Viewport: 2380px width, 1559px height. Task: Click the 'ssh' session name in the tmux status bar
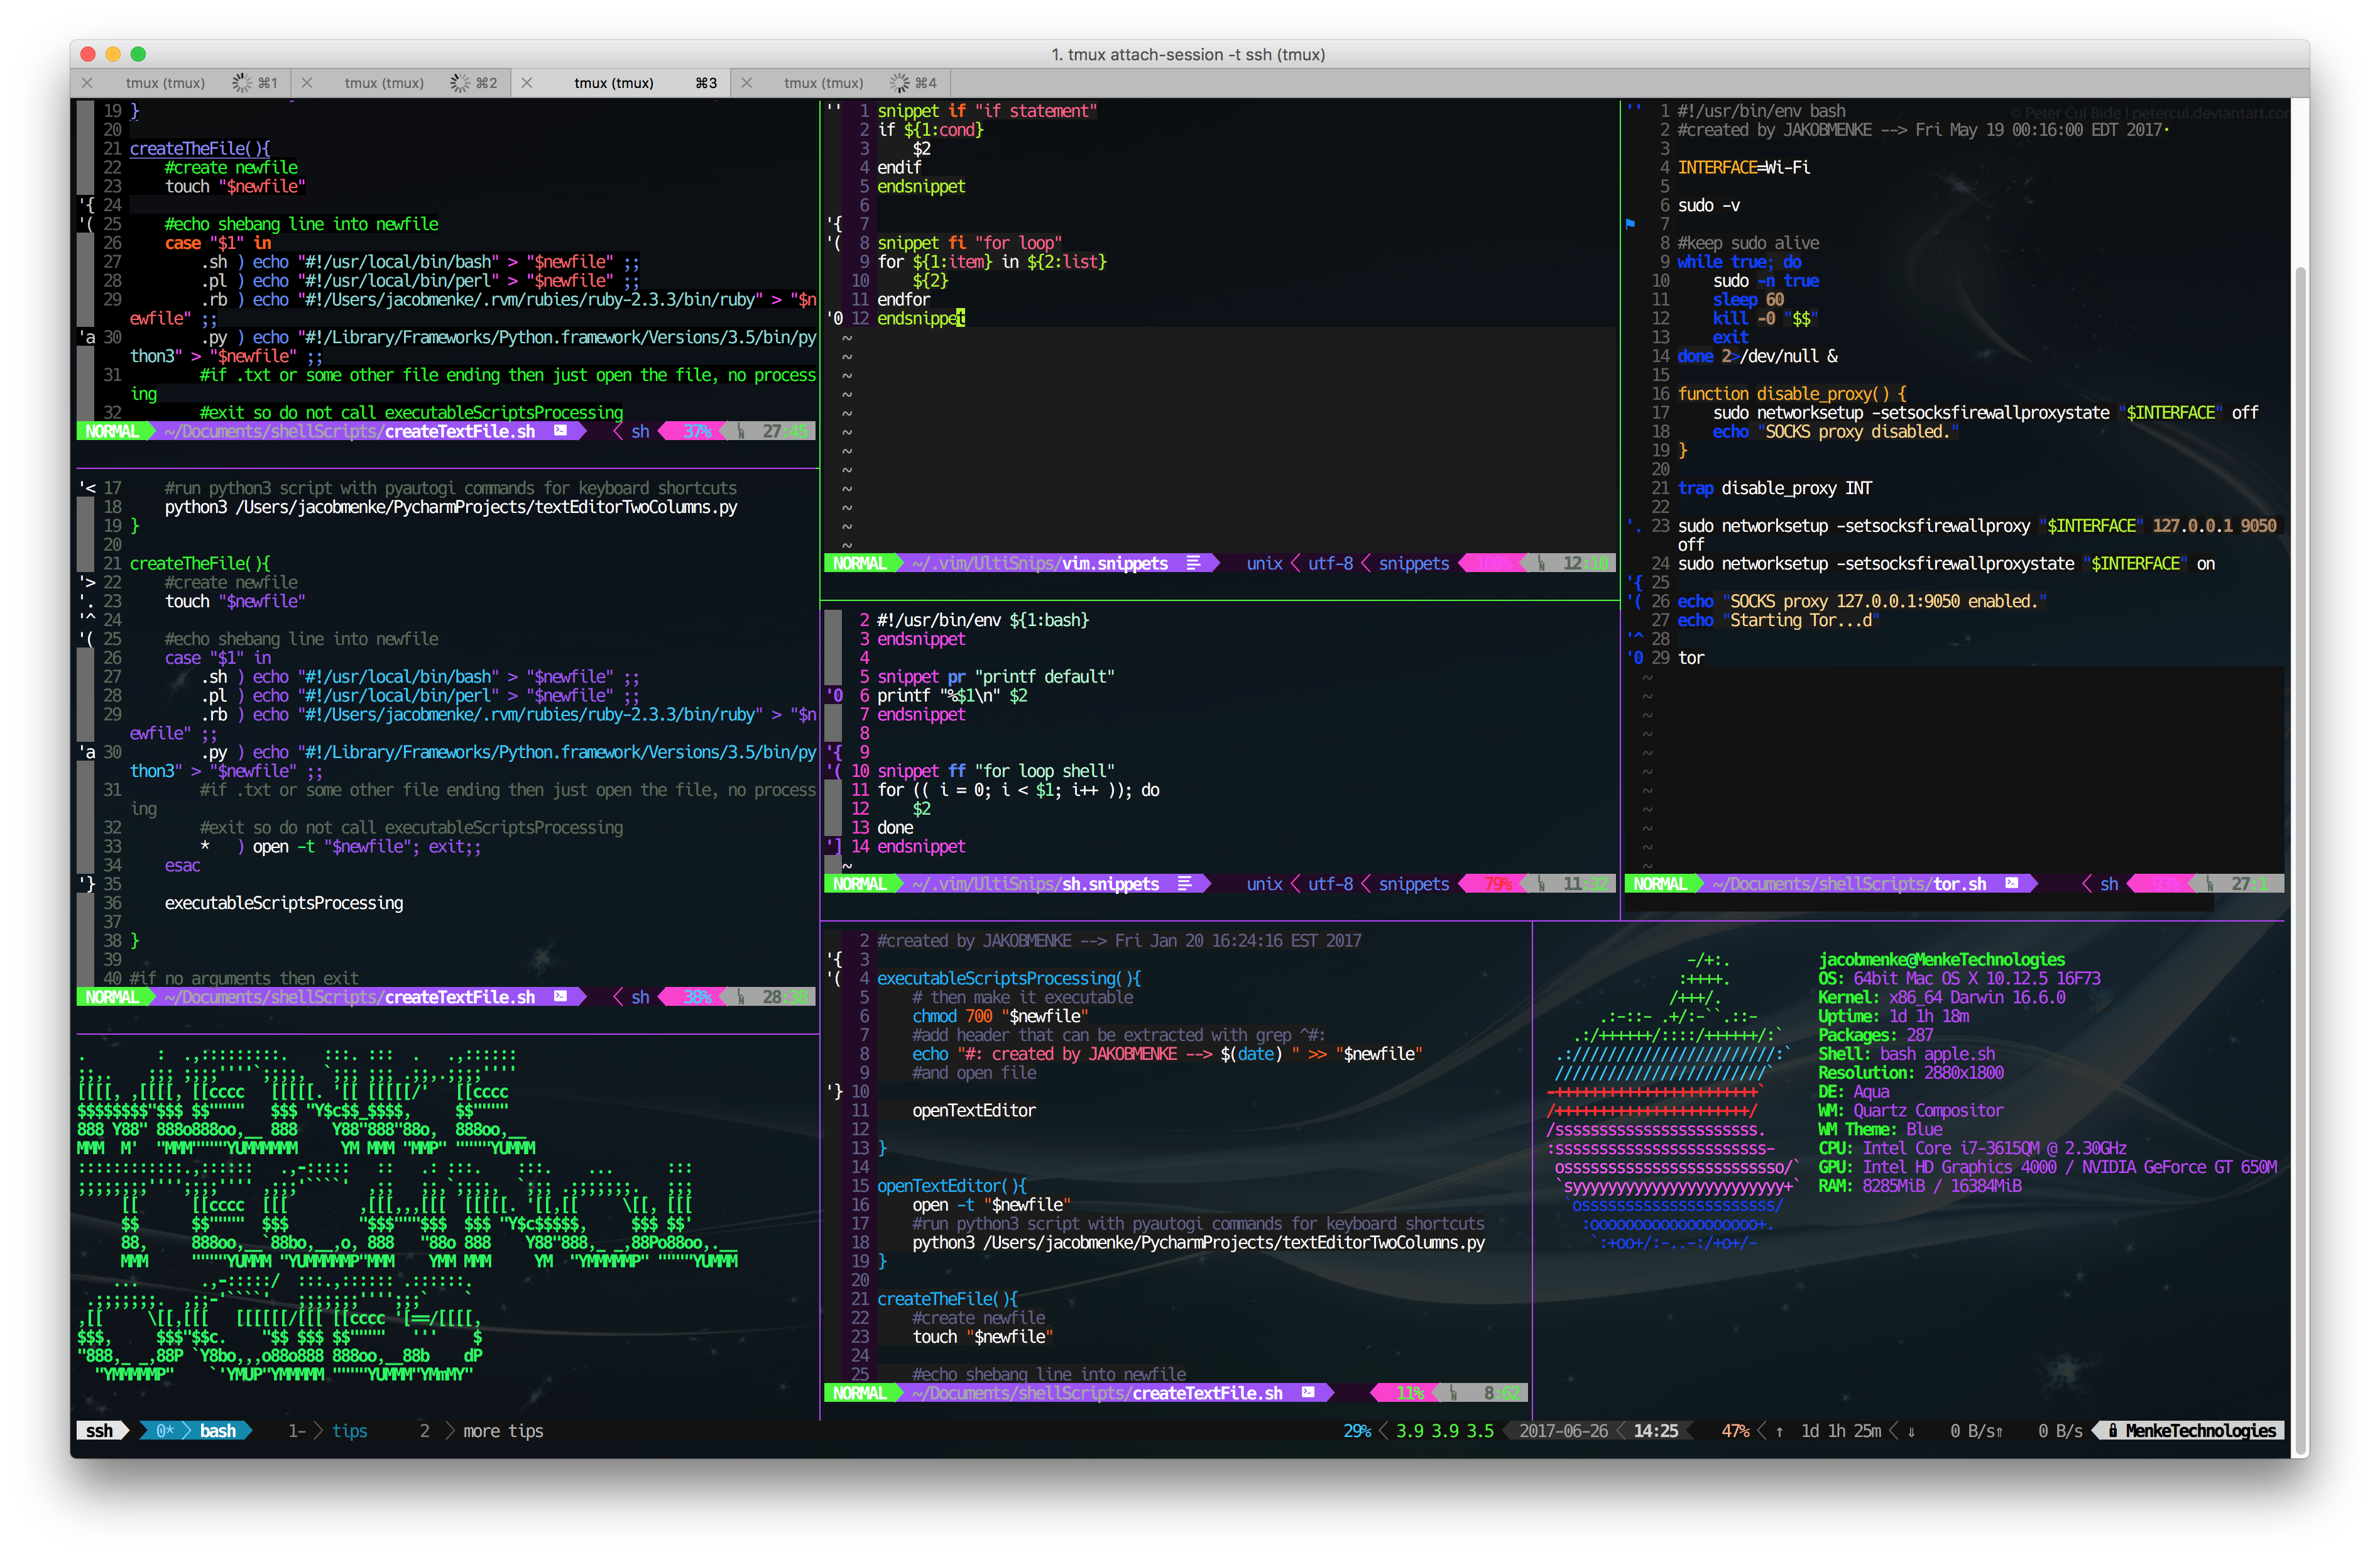point(99,1431)
